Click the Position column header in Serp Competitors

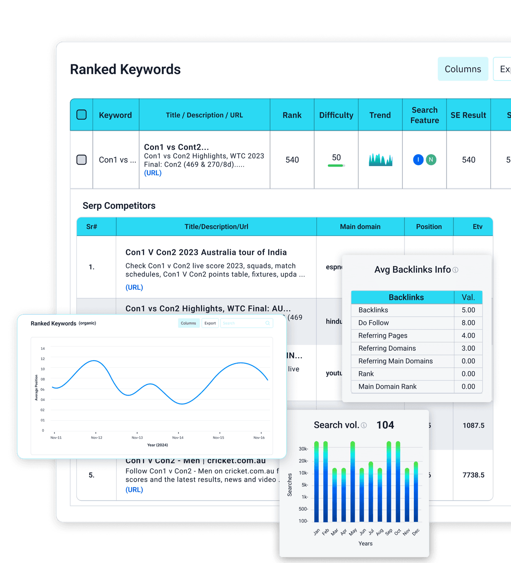click(428, 227)
